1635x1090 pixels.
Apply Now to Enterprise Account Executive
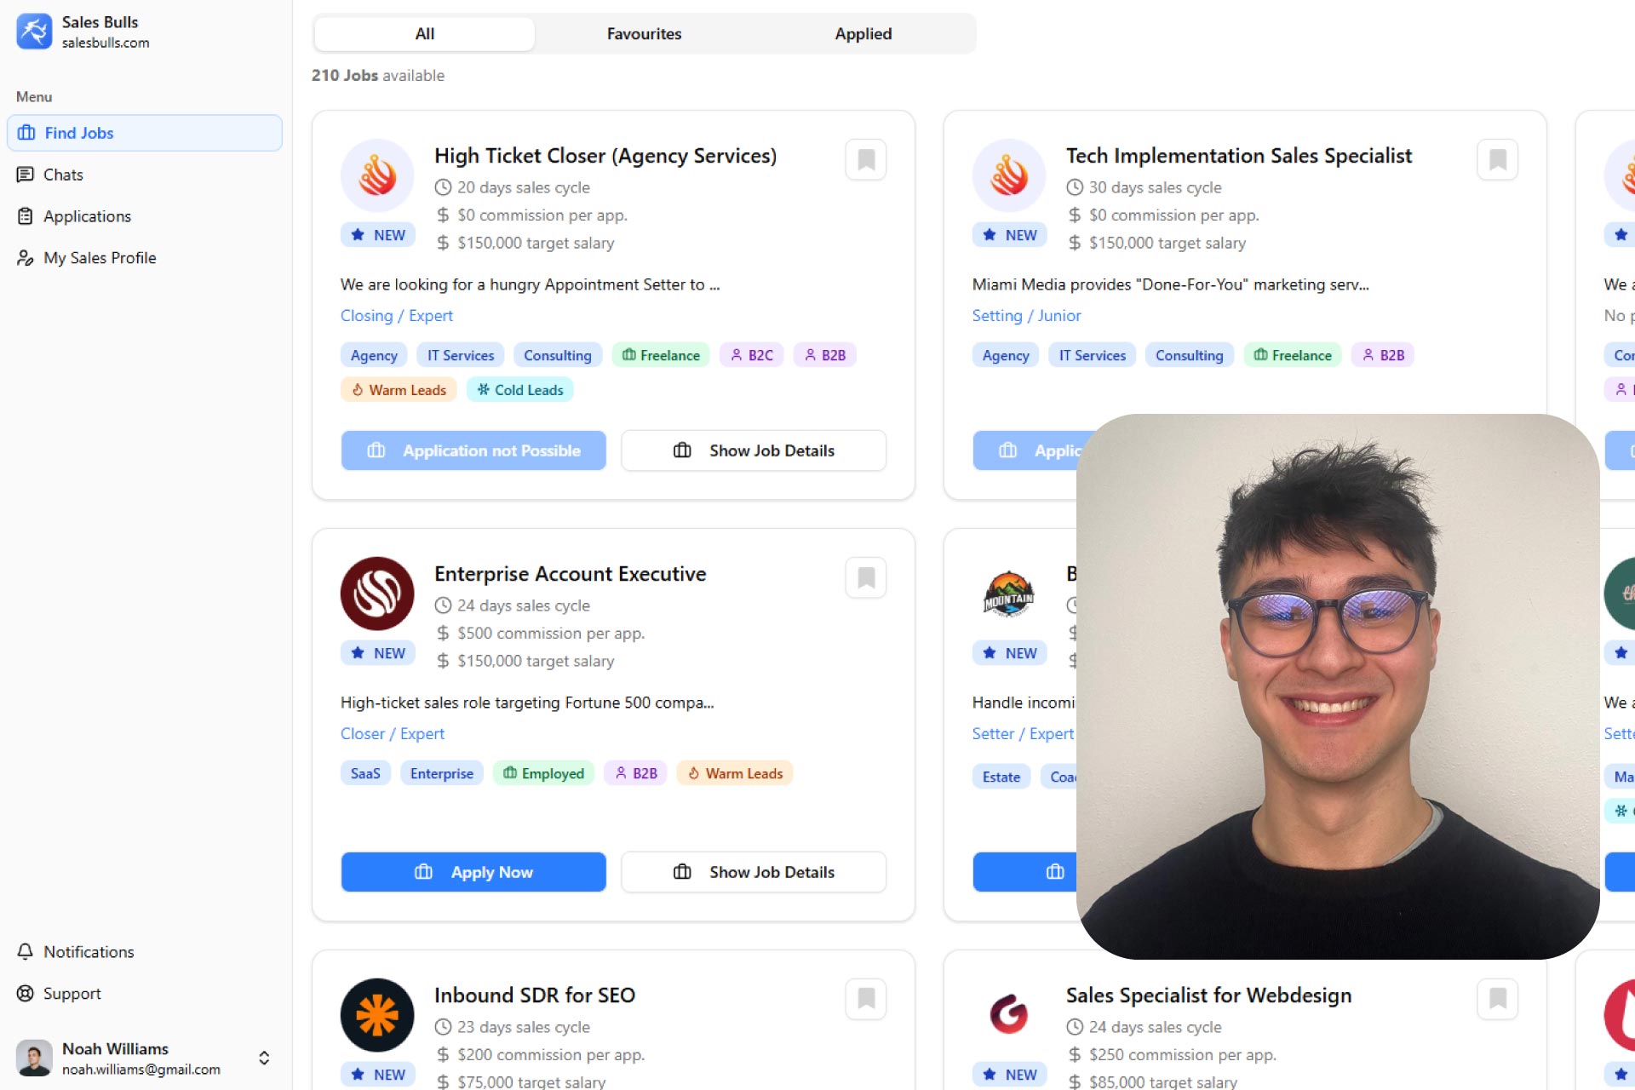click(x=473, y=872)
